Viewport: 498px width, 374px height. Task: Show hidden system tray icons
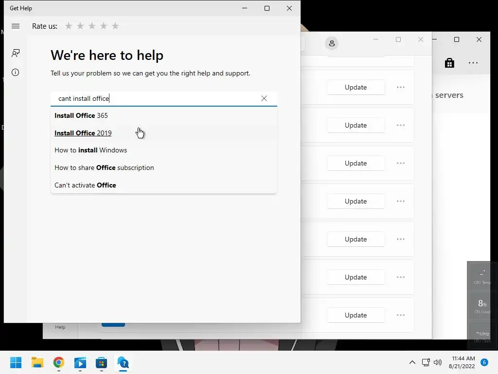click(412, 362)
